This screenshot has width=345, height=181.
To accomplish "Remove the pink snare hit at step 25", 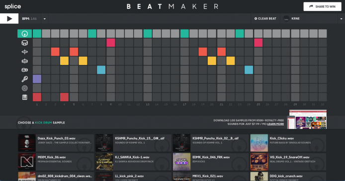I will (x=259, y=43).
